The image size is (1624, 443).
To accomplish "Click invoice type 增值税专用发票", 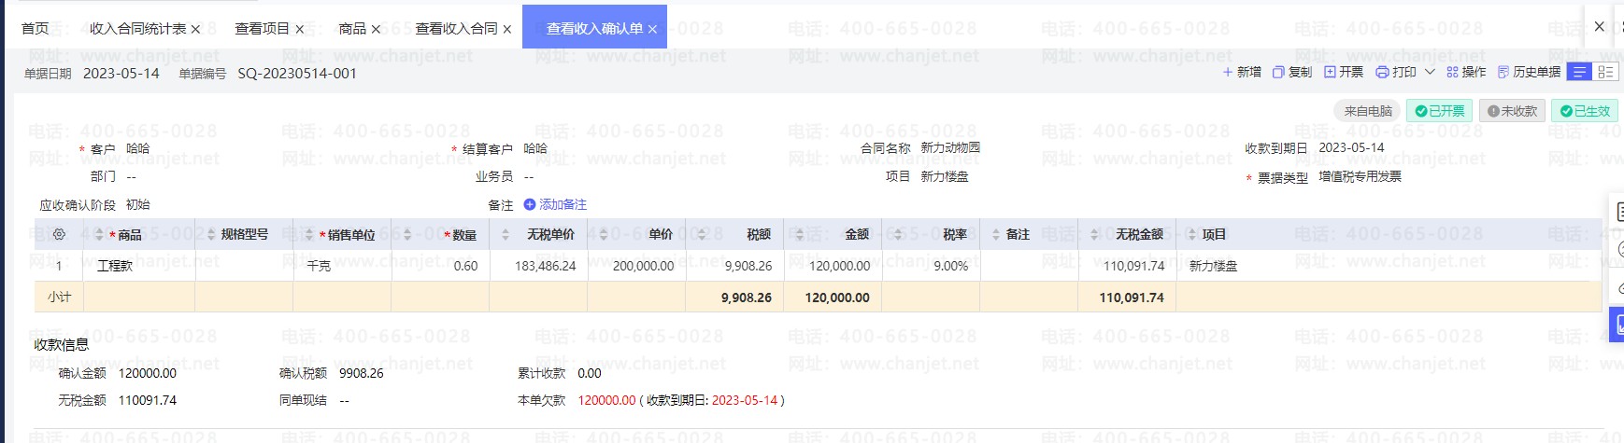I will (1360, 176).
